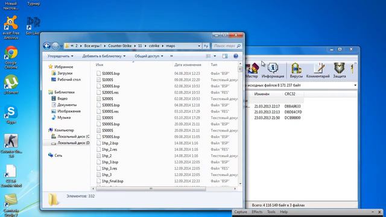Click the Explorer Back navigation arrow
386x217 pixels.
[47, 46]
